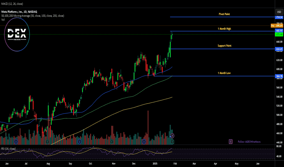The image size is (284, 167).
Task: Click the 714.34 pivot price tag
Action: click(279, 17)
